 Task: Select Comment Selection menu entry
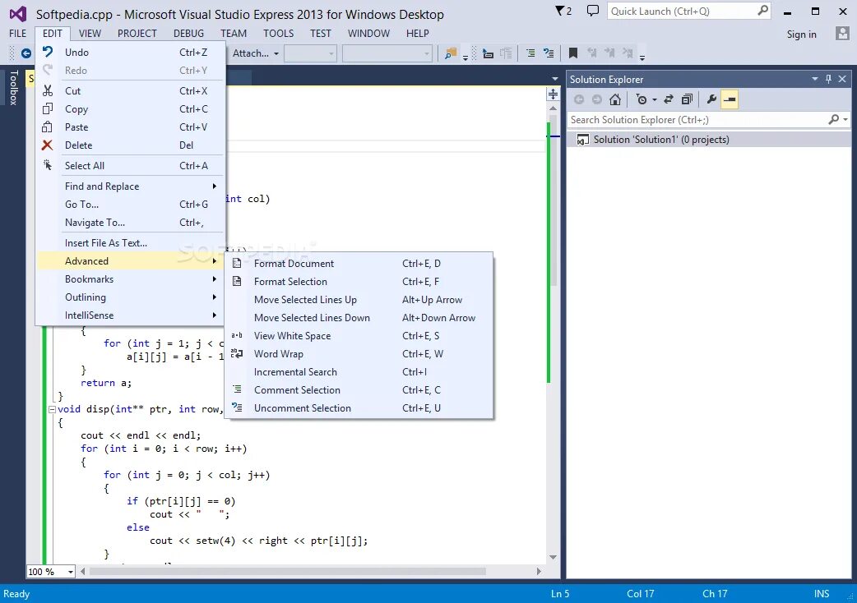(x=359, y=389)
